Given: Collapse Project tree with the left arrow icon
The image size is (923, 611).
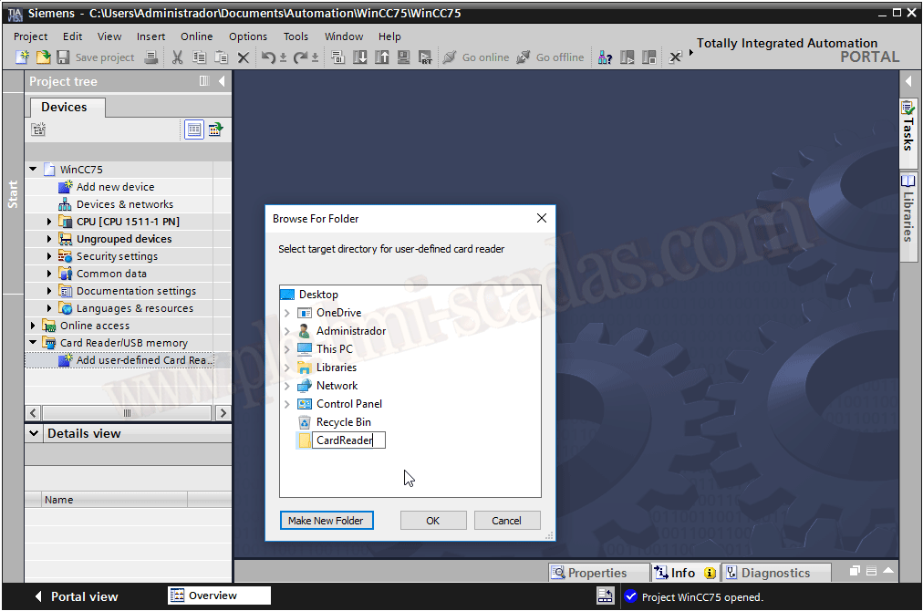Looking at the screenshot, I should coord(222,81).
